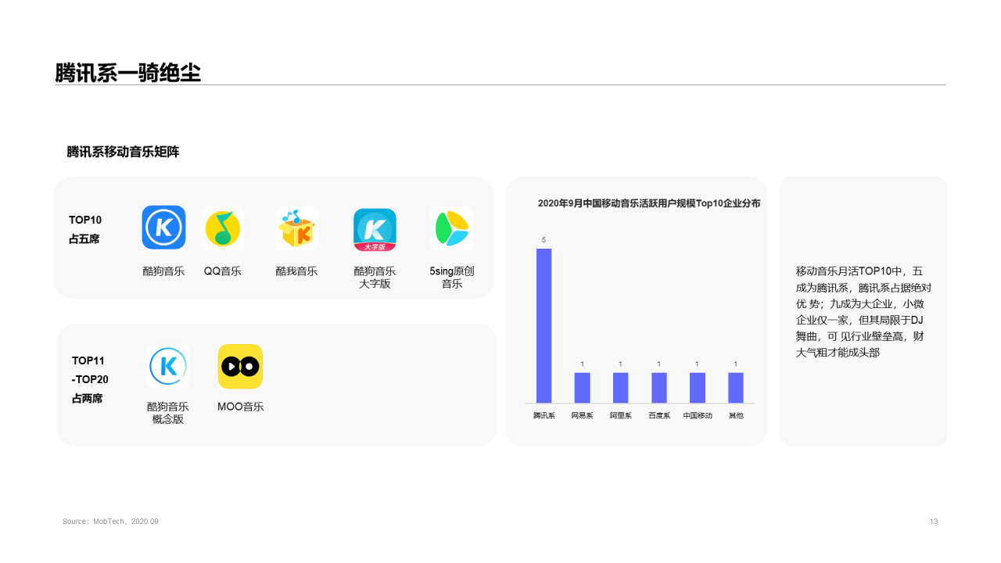
Task: Select the 阿里系 bar in the chart
Action: click(620, 387)
